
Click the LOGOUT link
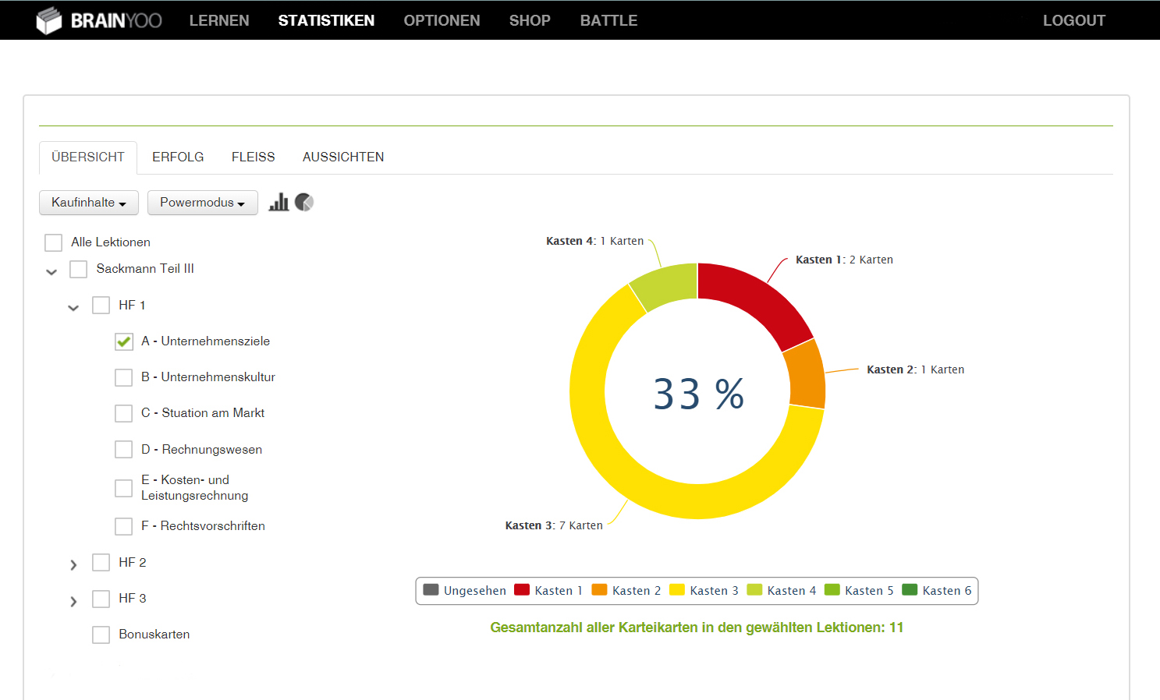click(x=1073, y=21)
